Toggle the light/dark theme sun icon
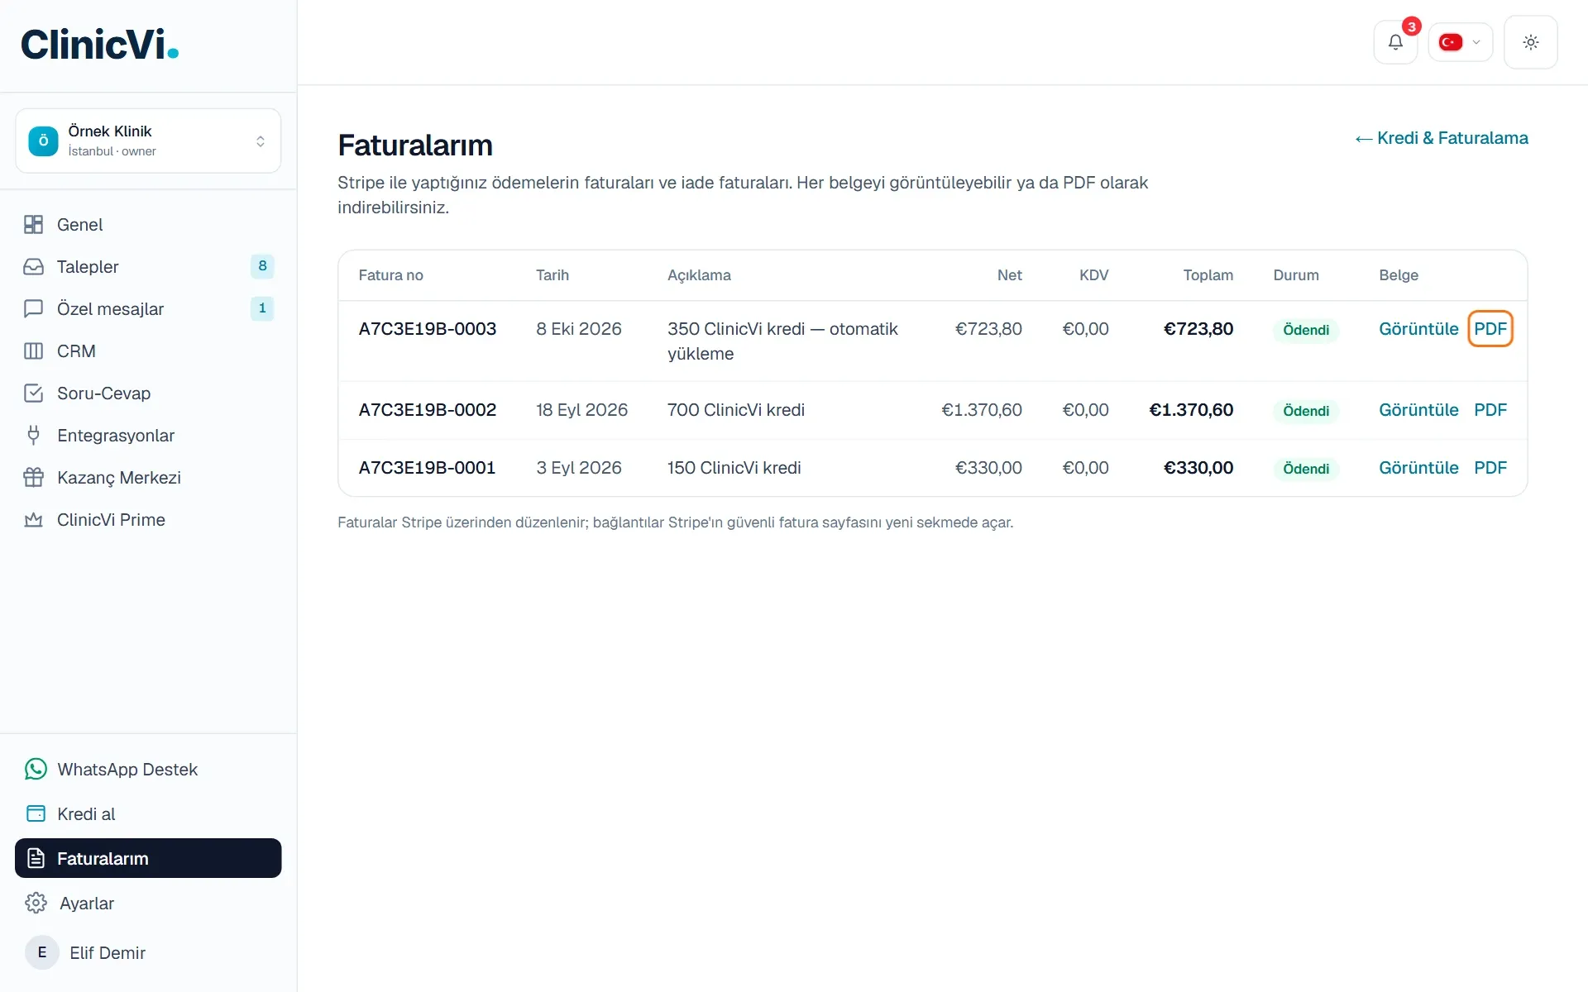Image resolution: width=1588 pixels, height=992 pixels. coord(1531,42)
